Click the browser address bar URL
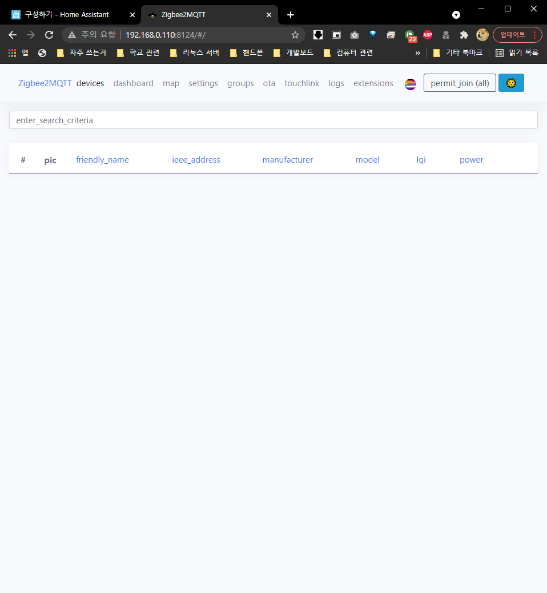547x593 pixels. coord(166,35)
